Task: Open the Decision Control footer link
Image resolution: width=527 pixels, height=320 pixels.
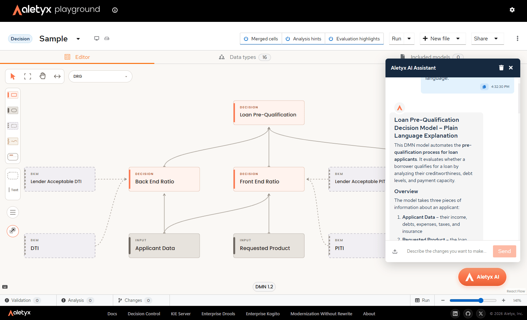Action: point(144,314)
